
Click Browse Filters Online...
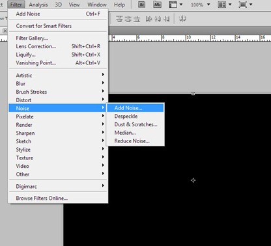58,198
